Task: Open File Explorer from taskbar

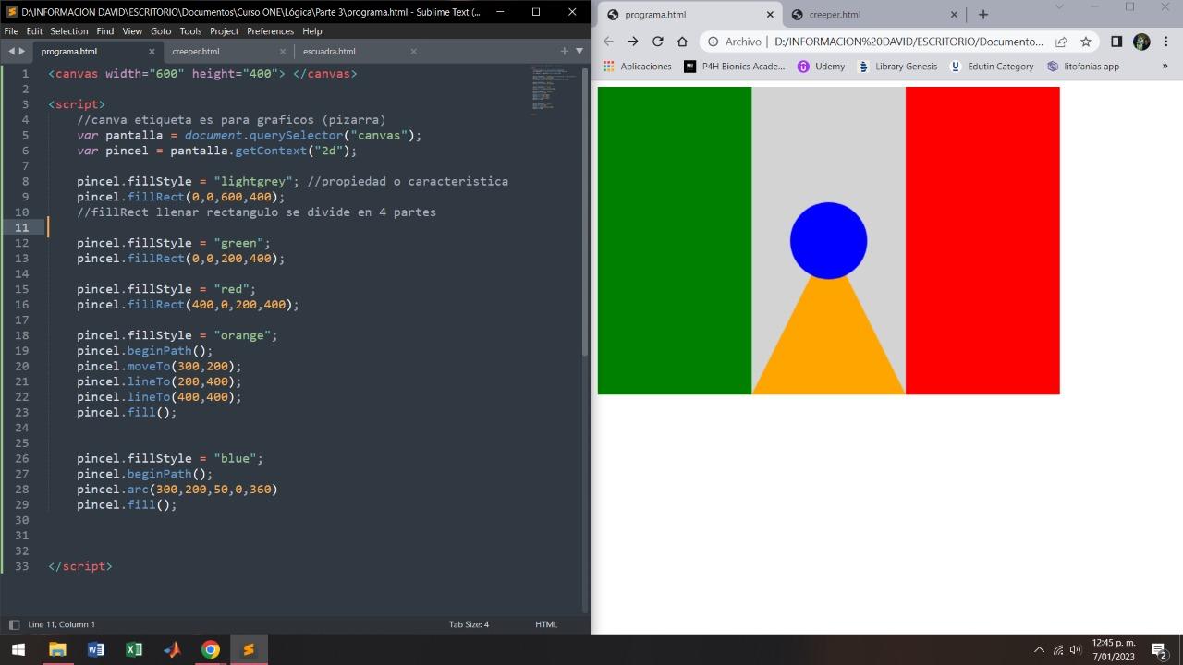Action: coord(57,649)
